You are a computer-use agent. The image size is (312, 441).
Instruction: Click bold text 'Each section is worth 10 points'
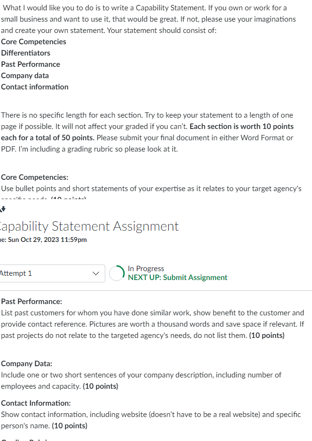242,126
